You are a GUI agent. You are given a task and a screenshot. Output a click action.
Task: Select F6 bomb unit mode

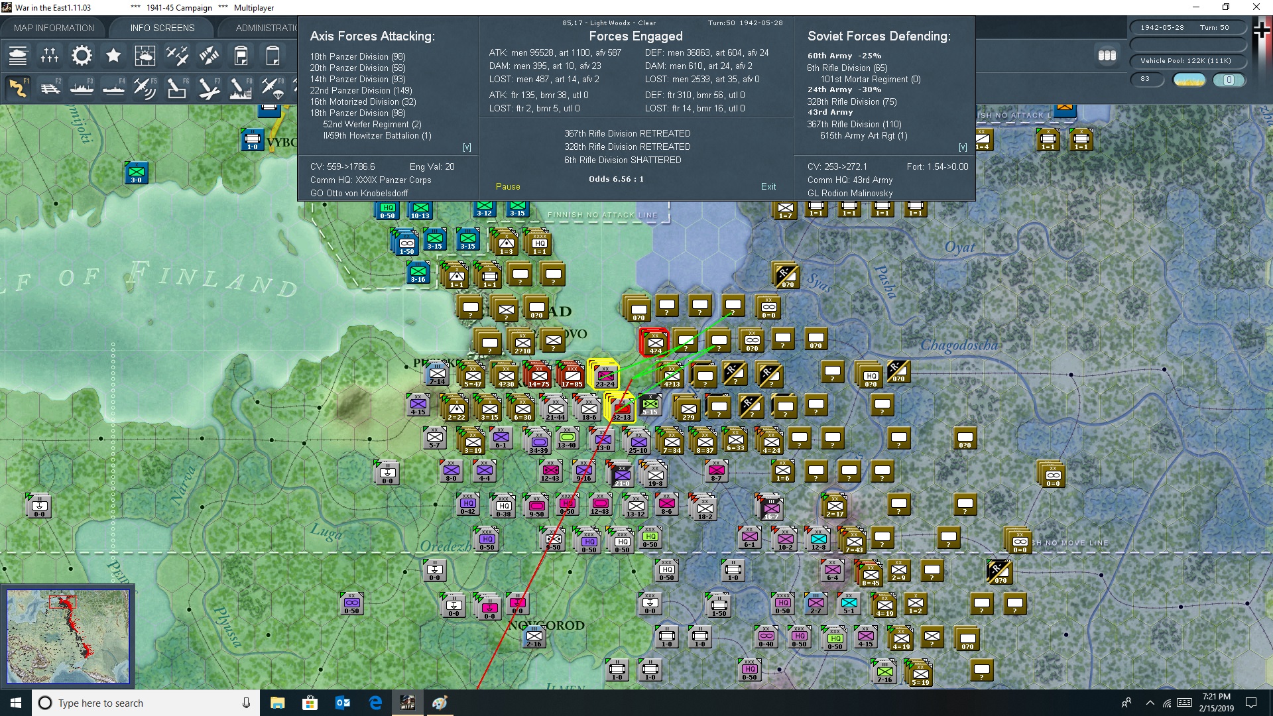point(177,88)
